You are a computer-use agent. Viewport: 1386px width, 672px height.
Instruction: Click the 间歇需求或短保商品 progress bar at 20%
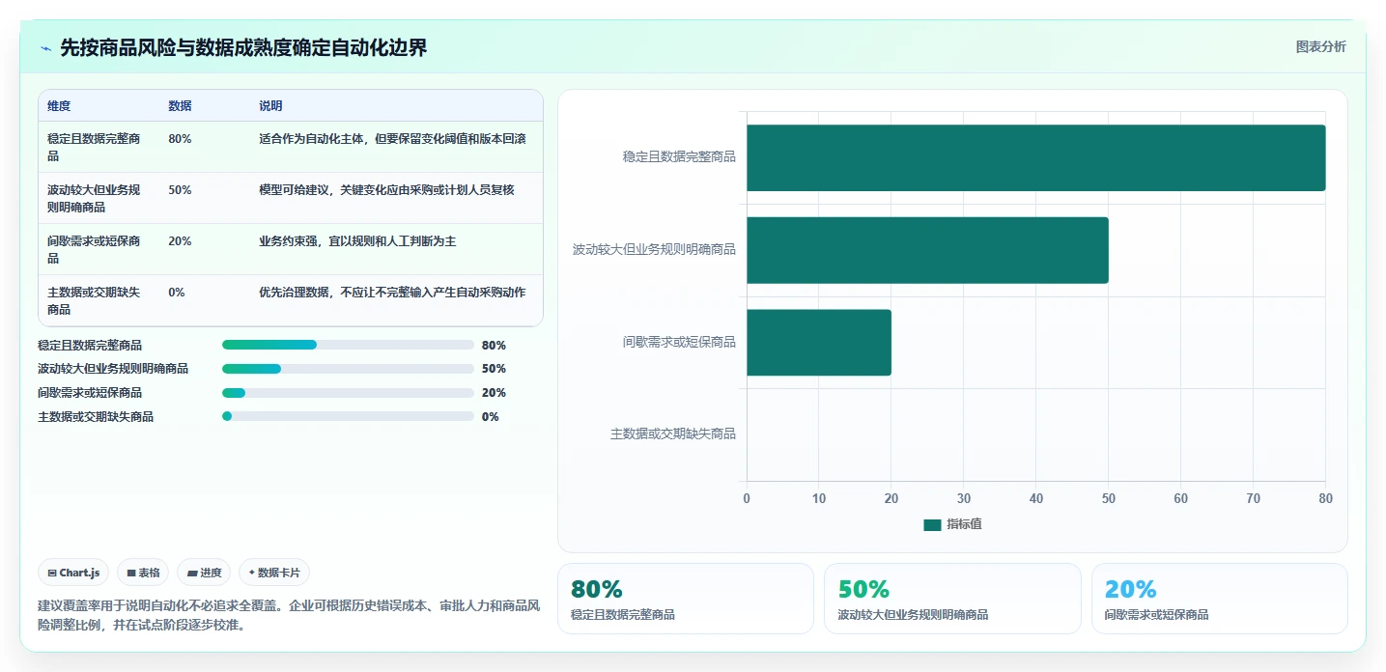tap(348, 393)
